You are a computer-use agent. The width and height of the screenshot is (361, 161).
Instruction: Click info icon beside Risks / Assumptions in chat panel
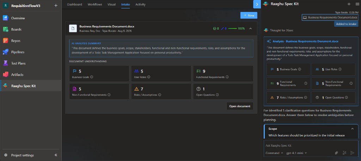click(306, 97)
